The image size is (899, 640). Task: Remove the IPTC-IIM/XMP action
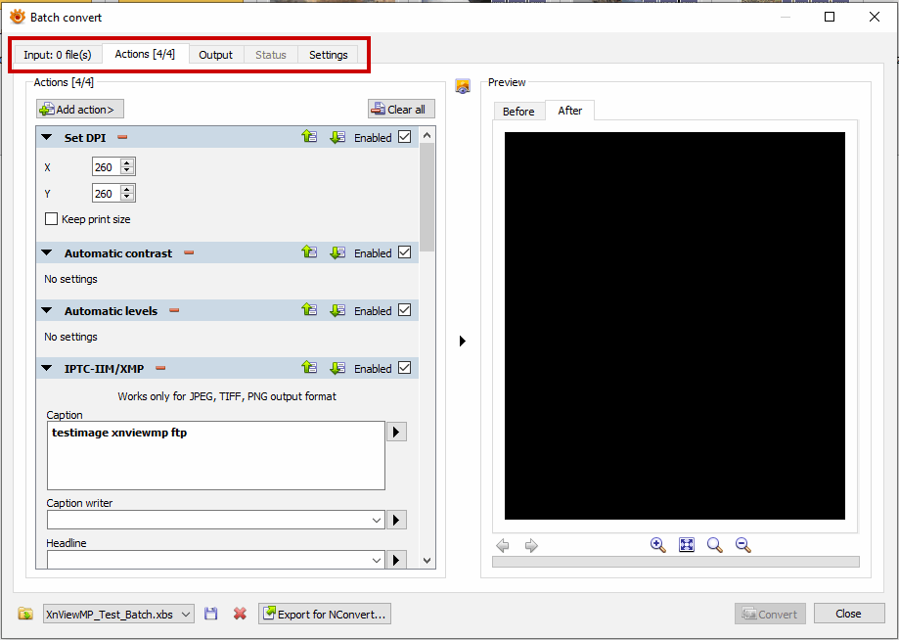(160, 368)
